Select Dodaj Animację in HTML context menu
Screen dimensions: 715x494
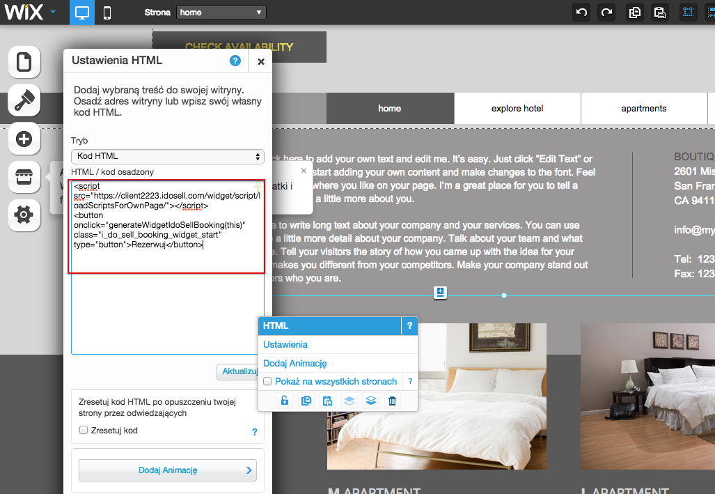click(x=295, y=364)
